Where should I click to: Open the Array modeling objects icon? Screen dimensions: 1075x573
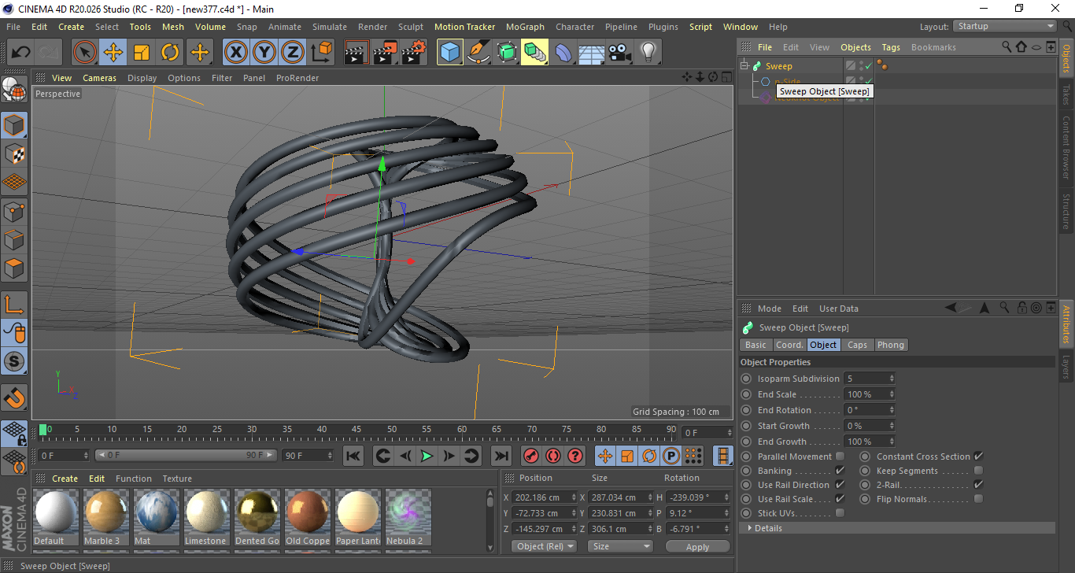pyautogui.click(x=535, y=53)
